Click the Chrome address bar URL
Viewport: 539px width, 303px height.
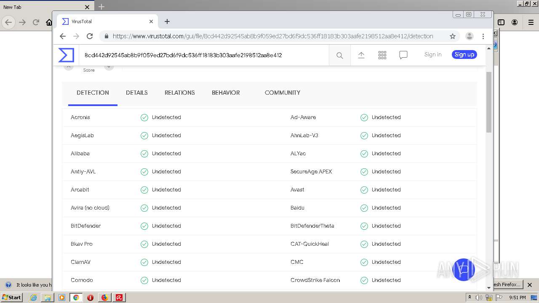273,36
